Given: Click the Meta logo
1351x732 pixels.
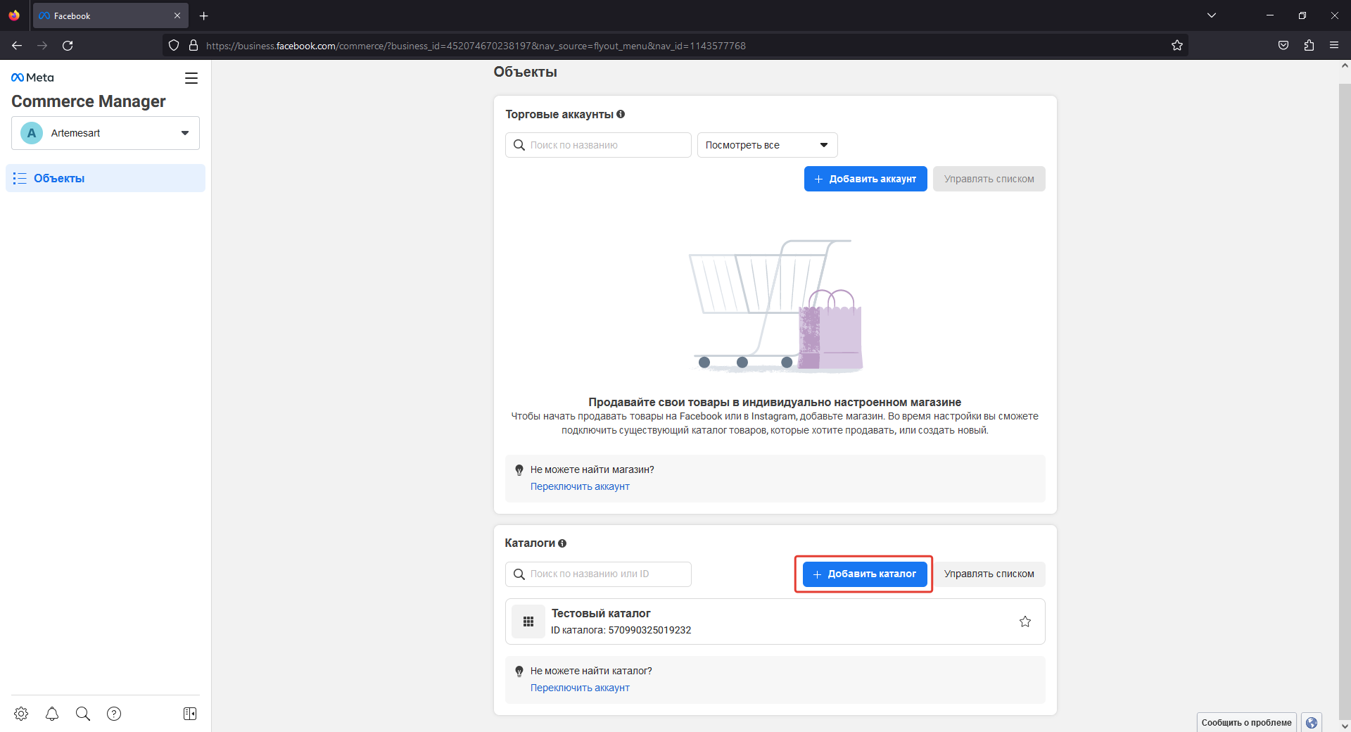Looking at the screenshot, I should click(32, 77).
